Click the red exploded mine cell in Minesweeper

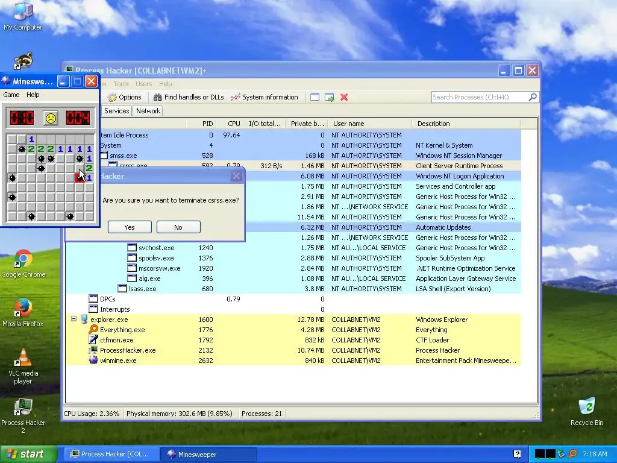[80, 178]
